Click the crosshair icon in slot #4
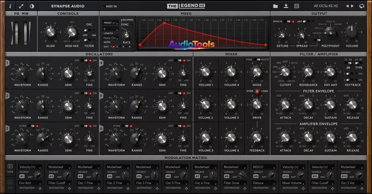This screenshot has height=194, width=372. point(128,189)
